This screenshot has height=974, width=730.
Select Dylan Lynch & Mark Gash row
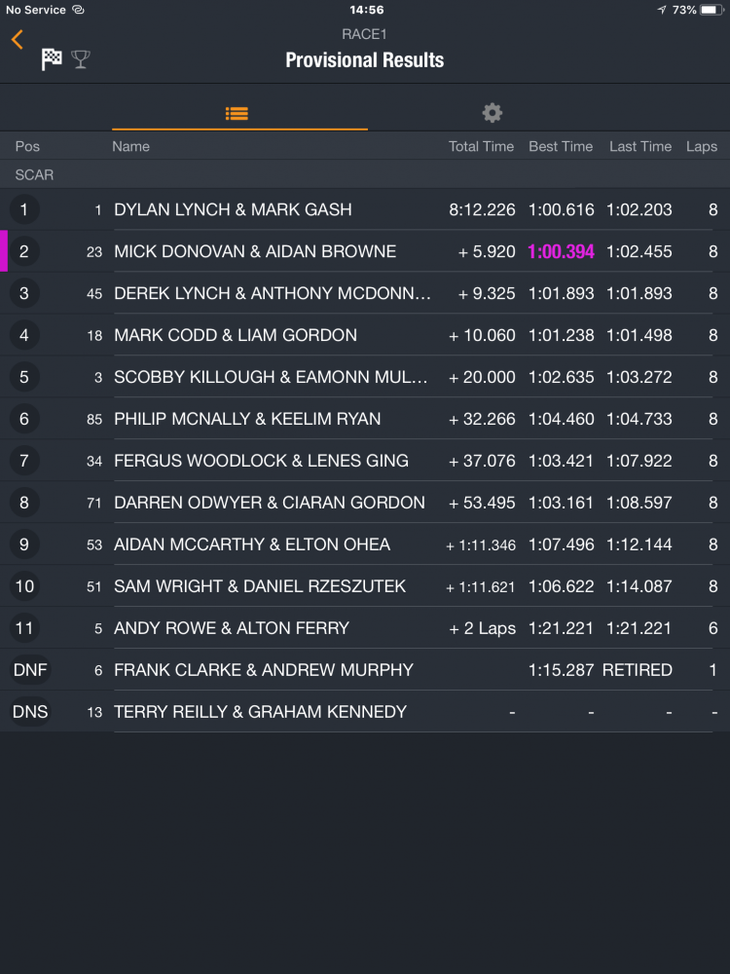tap(233, 209)
